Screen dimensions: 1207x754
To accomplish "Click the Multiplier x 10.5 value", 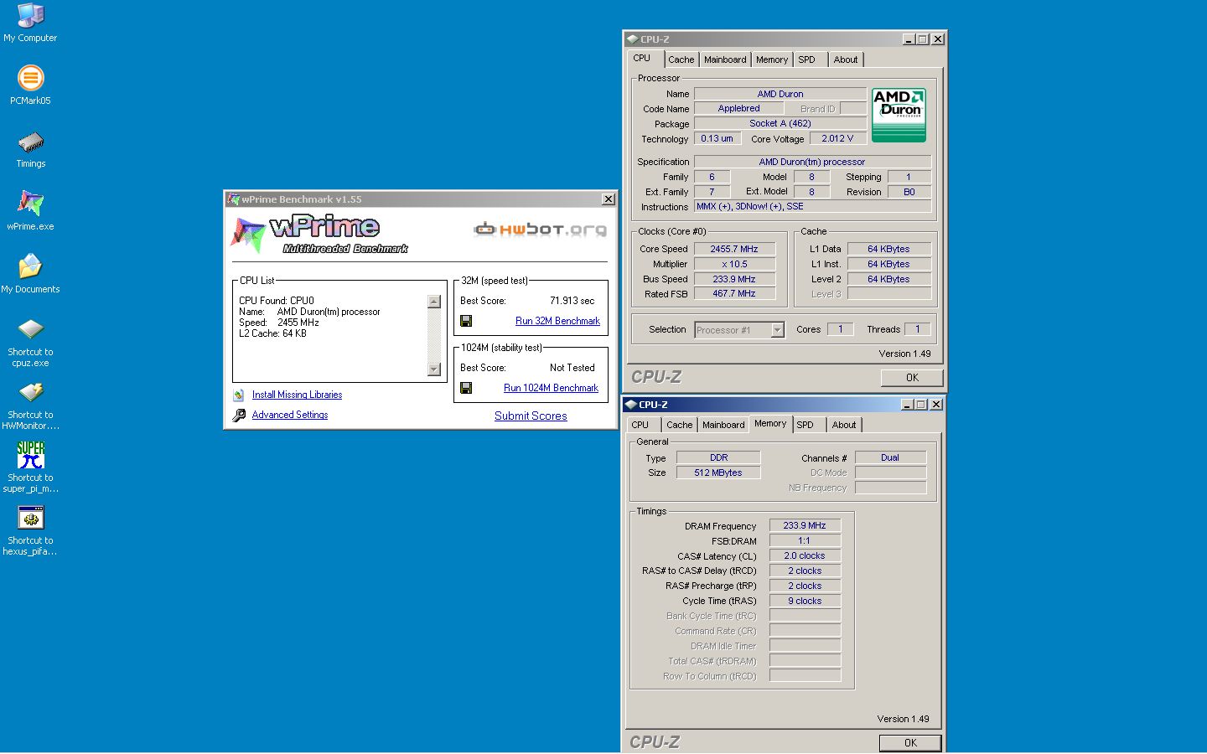I will coord(734,264).
